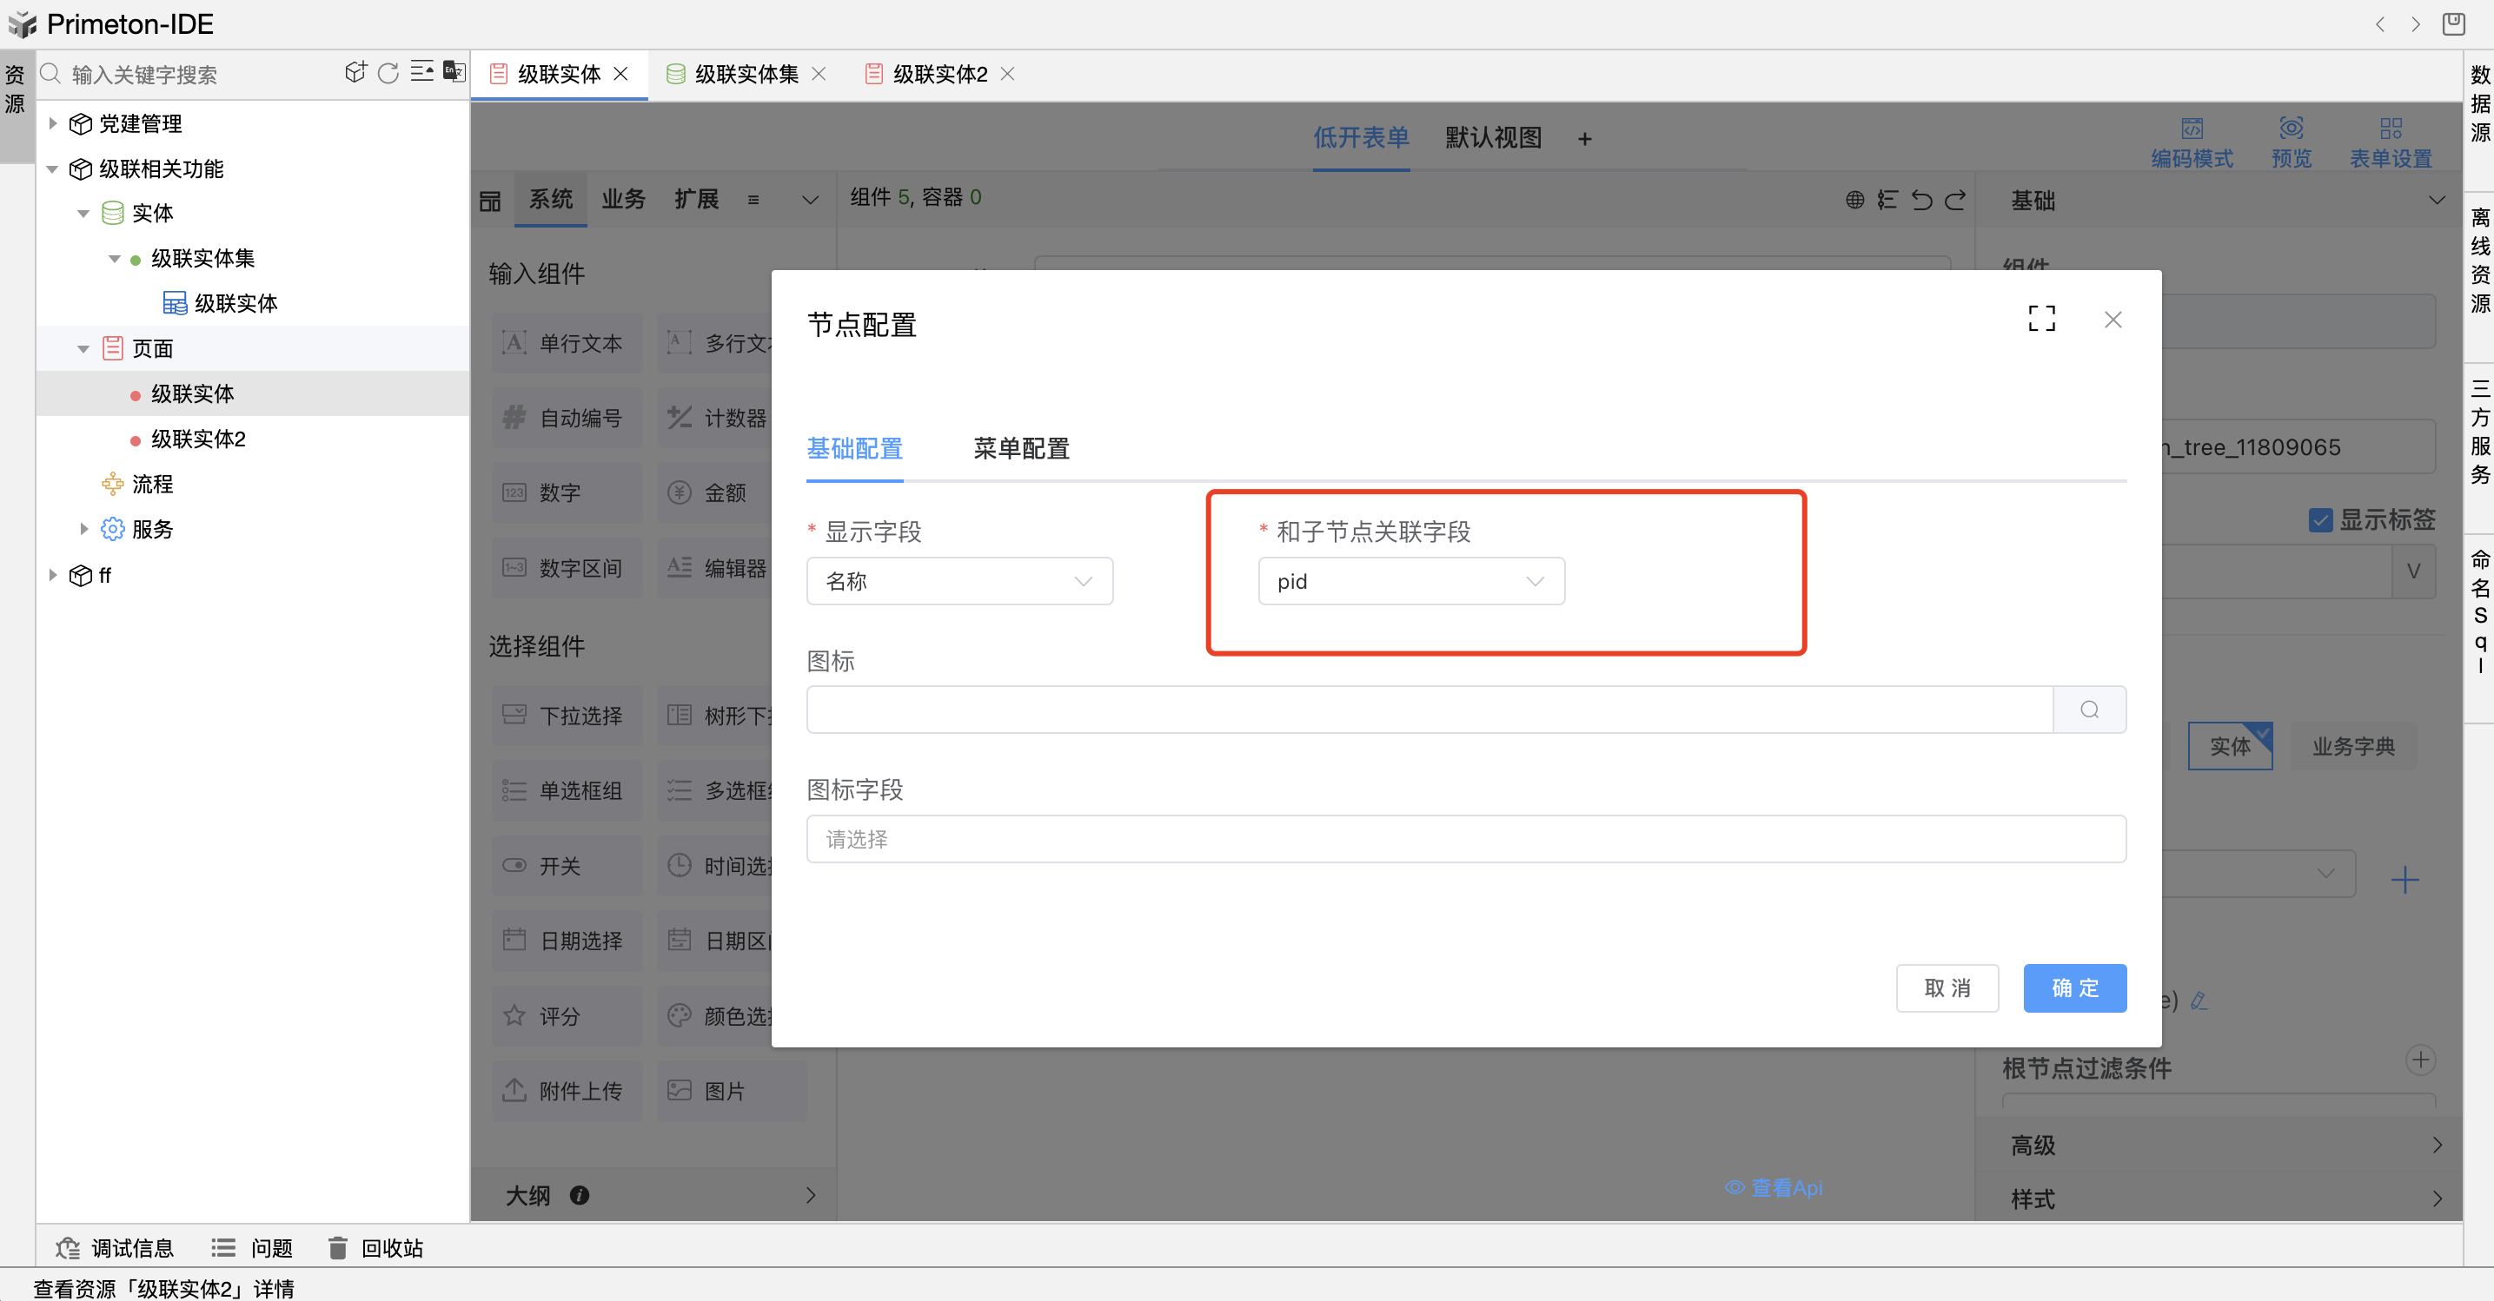Click the new-resource cube icon beside the search box
Screen dimensions: 2494x1301
point(355,73)
